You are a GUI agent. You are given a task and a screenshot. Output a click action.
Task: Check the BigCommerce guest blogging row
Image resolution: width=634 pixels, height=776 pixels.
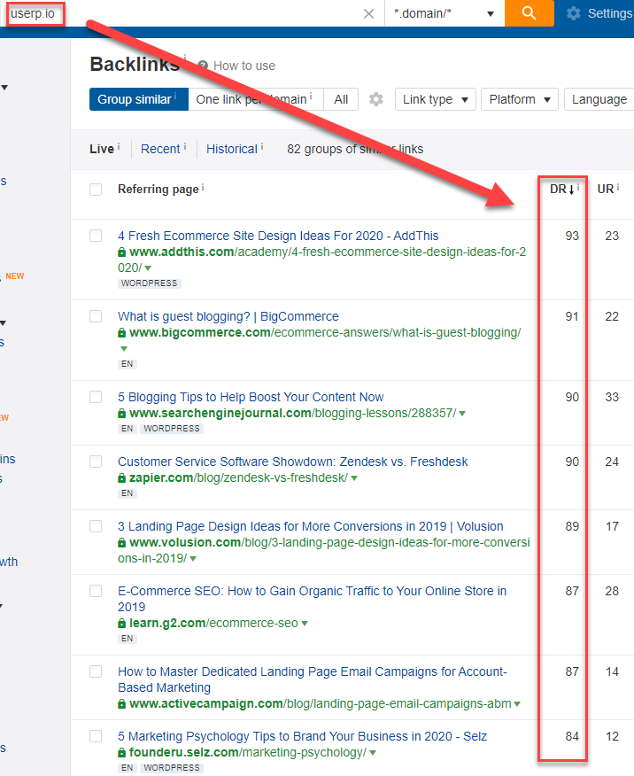click(x=96, y=316)
